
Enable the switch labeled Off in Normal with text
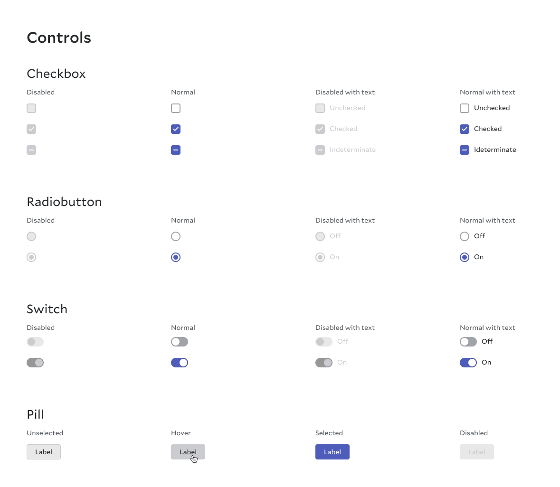click(x=468, y=342)
